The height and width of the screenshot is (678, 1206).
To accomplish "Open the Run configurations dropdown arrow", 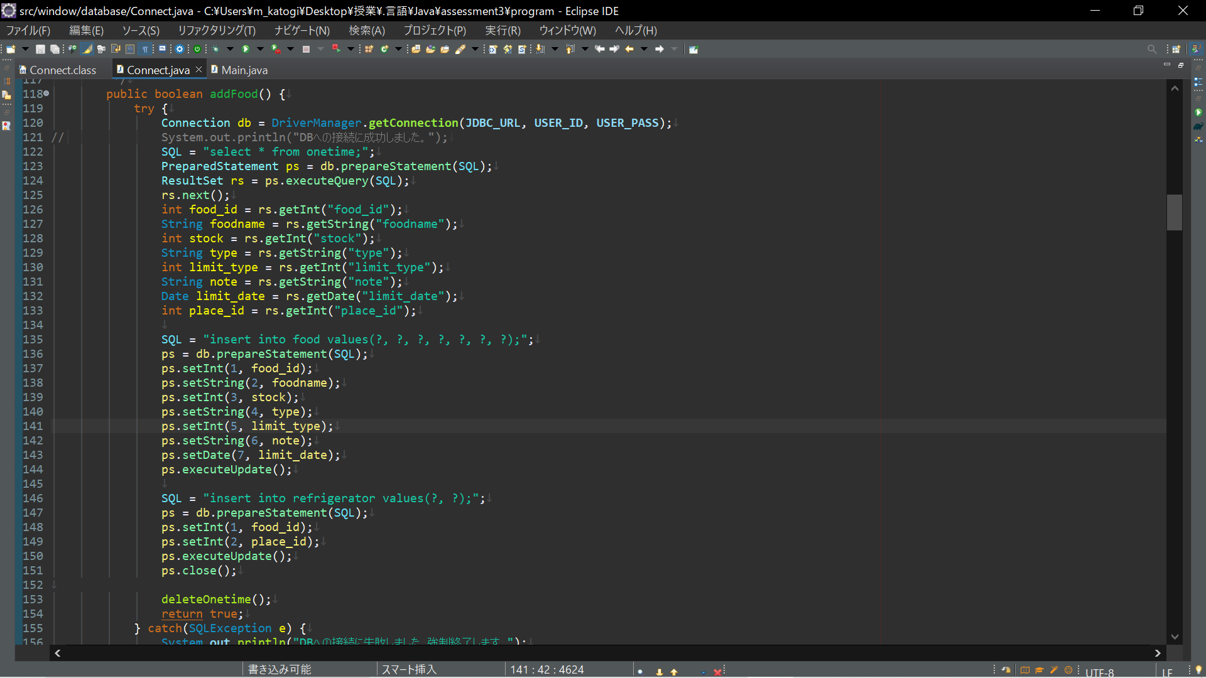I will point(260,49).
